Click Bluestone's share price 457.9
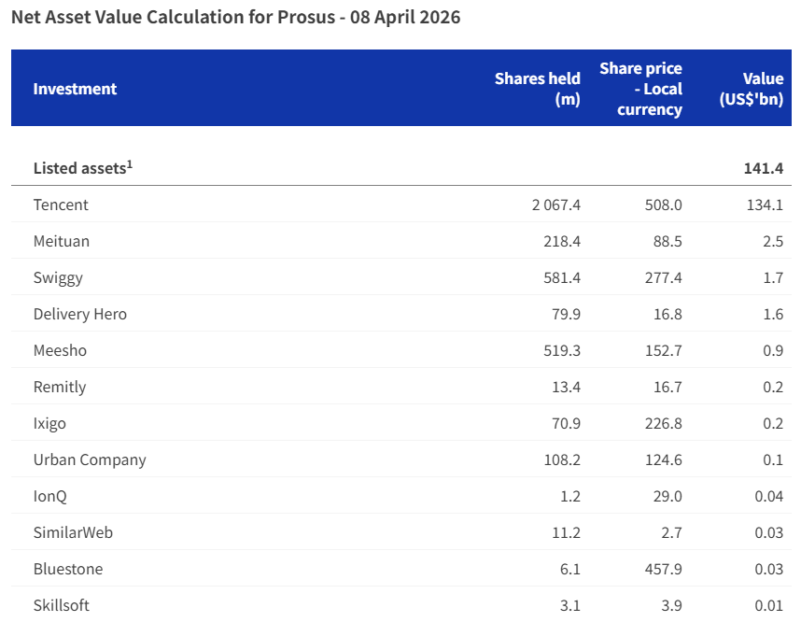This screenshot has height=622, width=801. (664, 569)
